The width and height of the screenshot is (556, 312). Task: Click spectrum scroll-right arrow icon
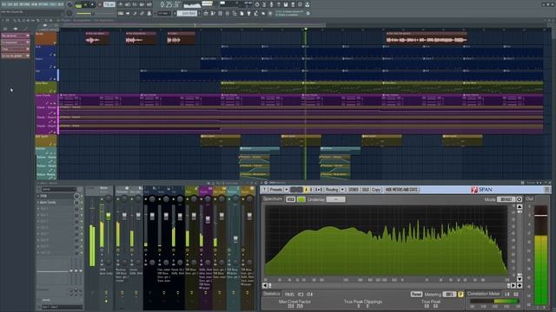point(513,285)
